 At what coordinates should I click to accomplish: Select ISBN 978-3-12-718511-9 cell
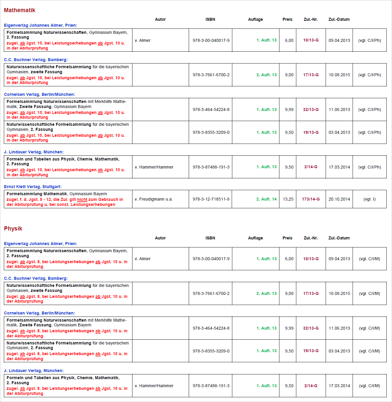pos(211,199)
